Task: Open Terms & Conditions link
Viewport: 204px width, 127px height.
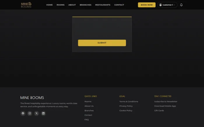Action: pos(129,101)
